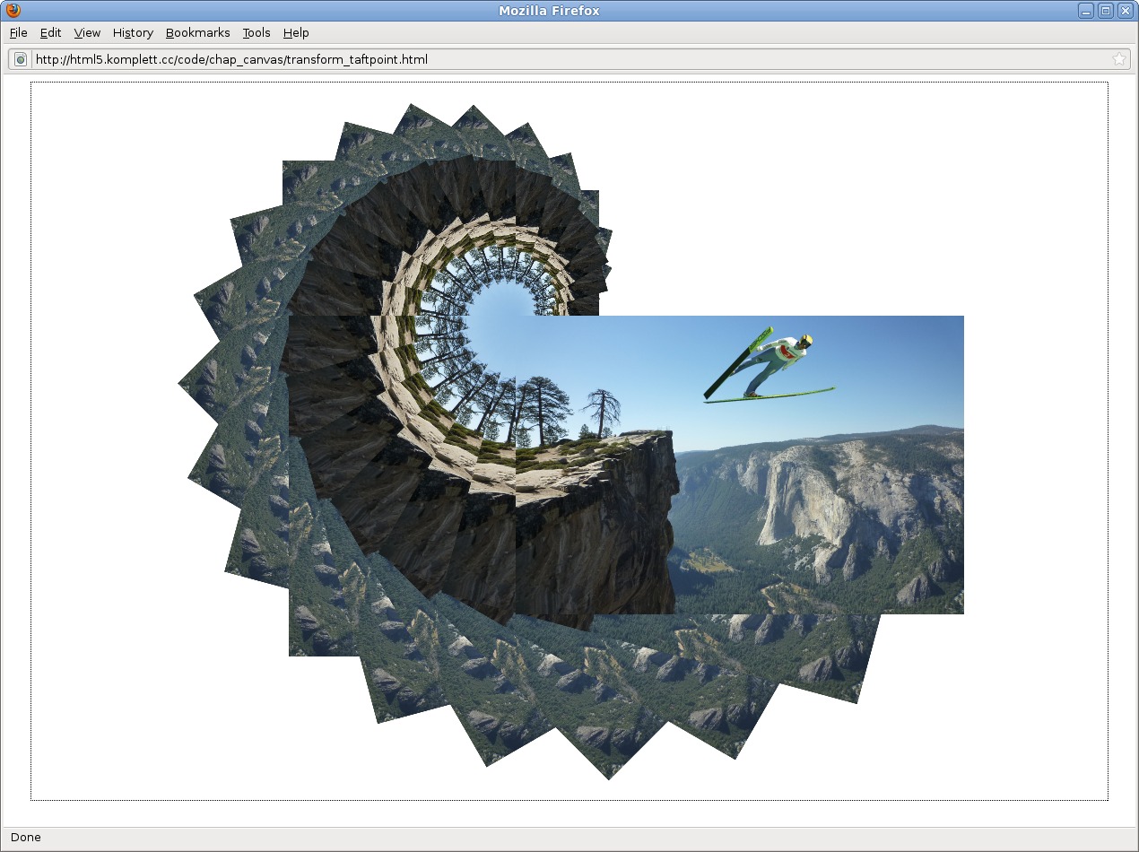Viewport: 1139px width, 852px height.
Task: Close the Mozilla Firefox window
Action: tap(1125, 11)
